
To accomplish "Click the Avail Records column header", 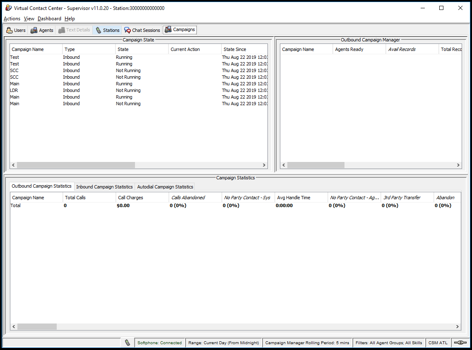I will pyautogui.click(x=412, y=49).
